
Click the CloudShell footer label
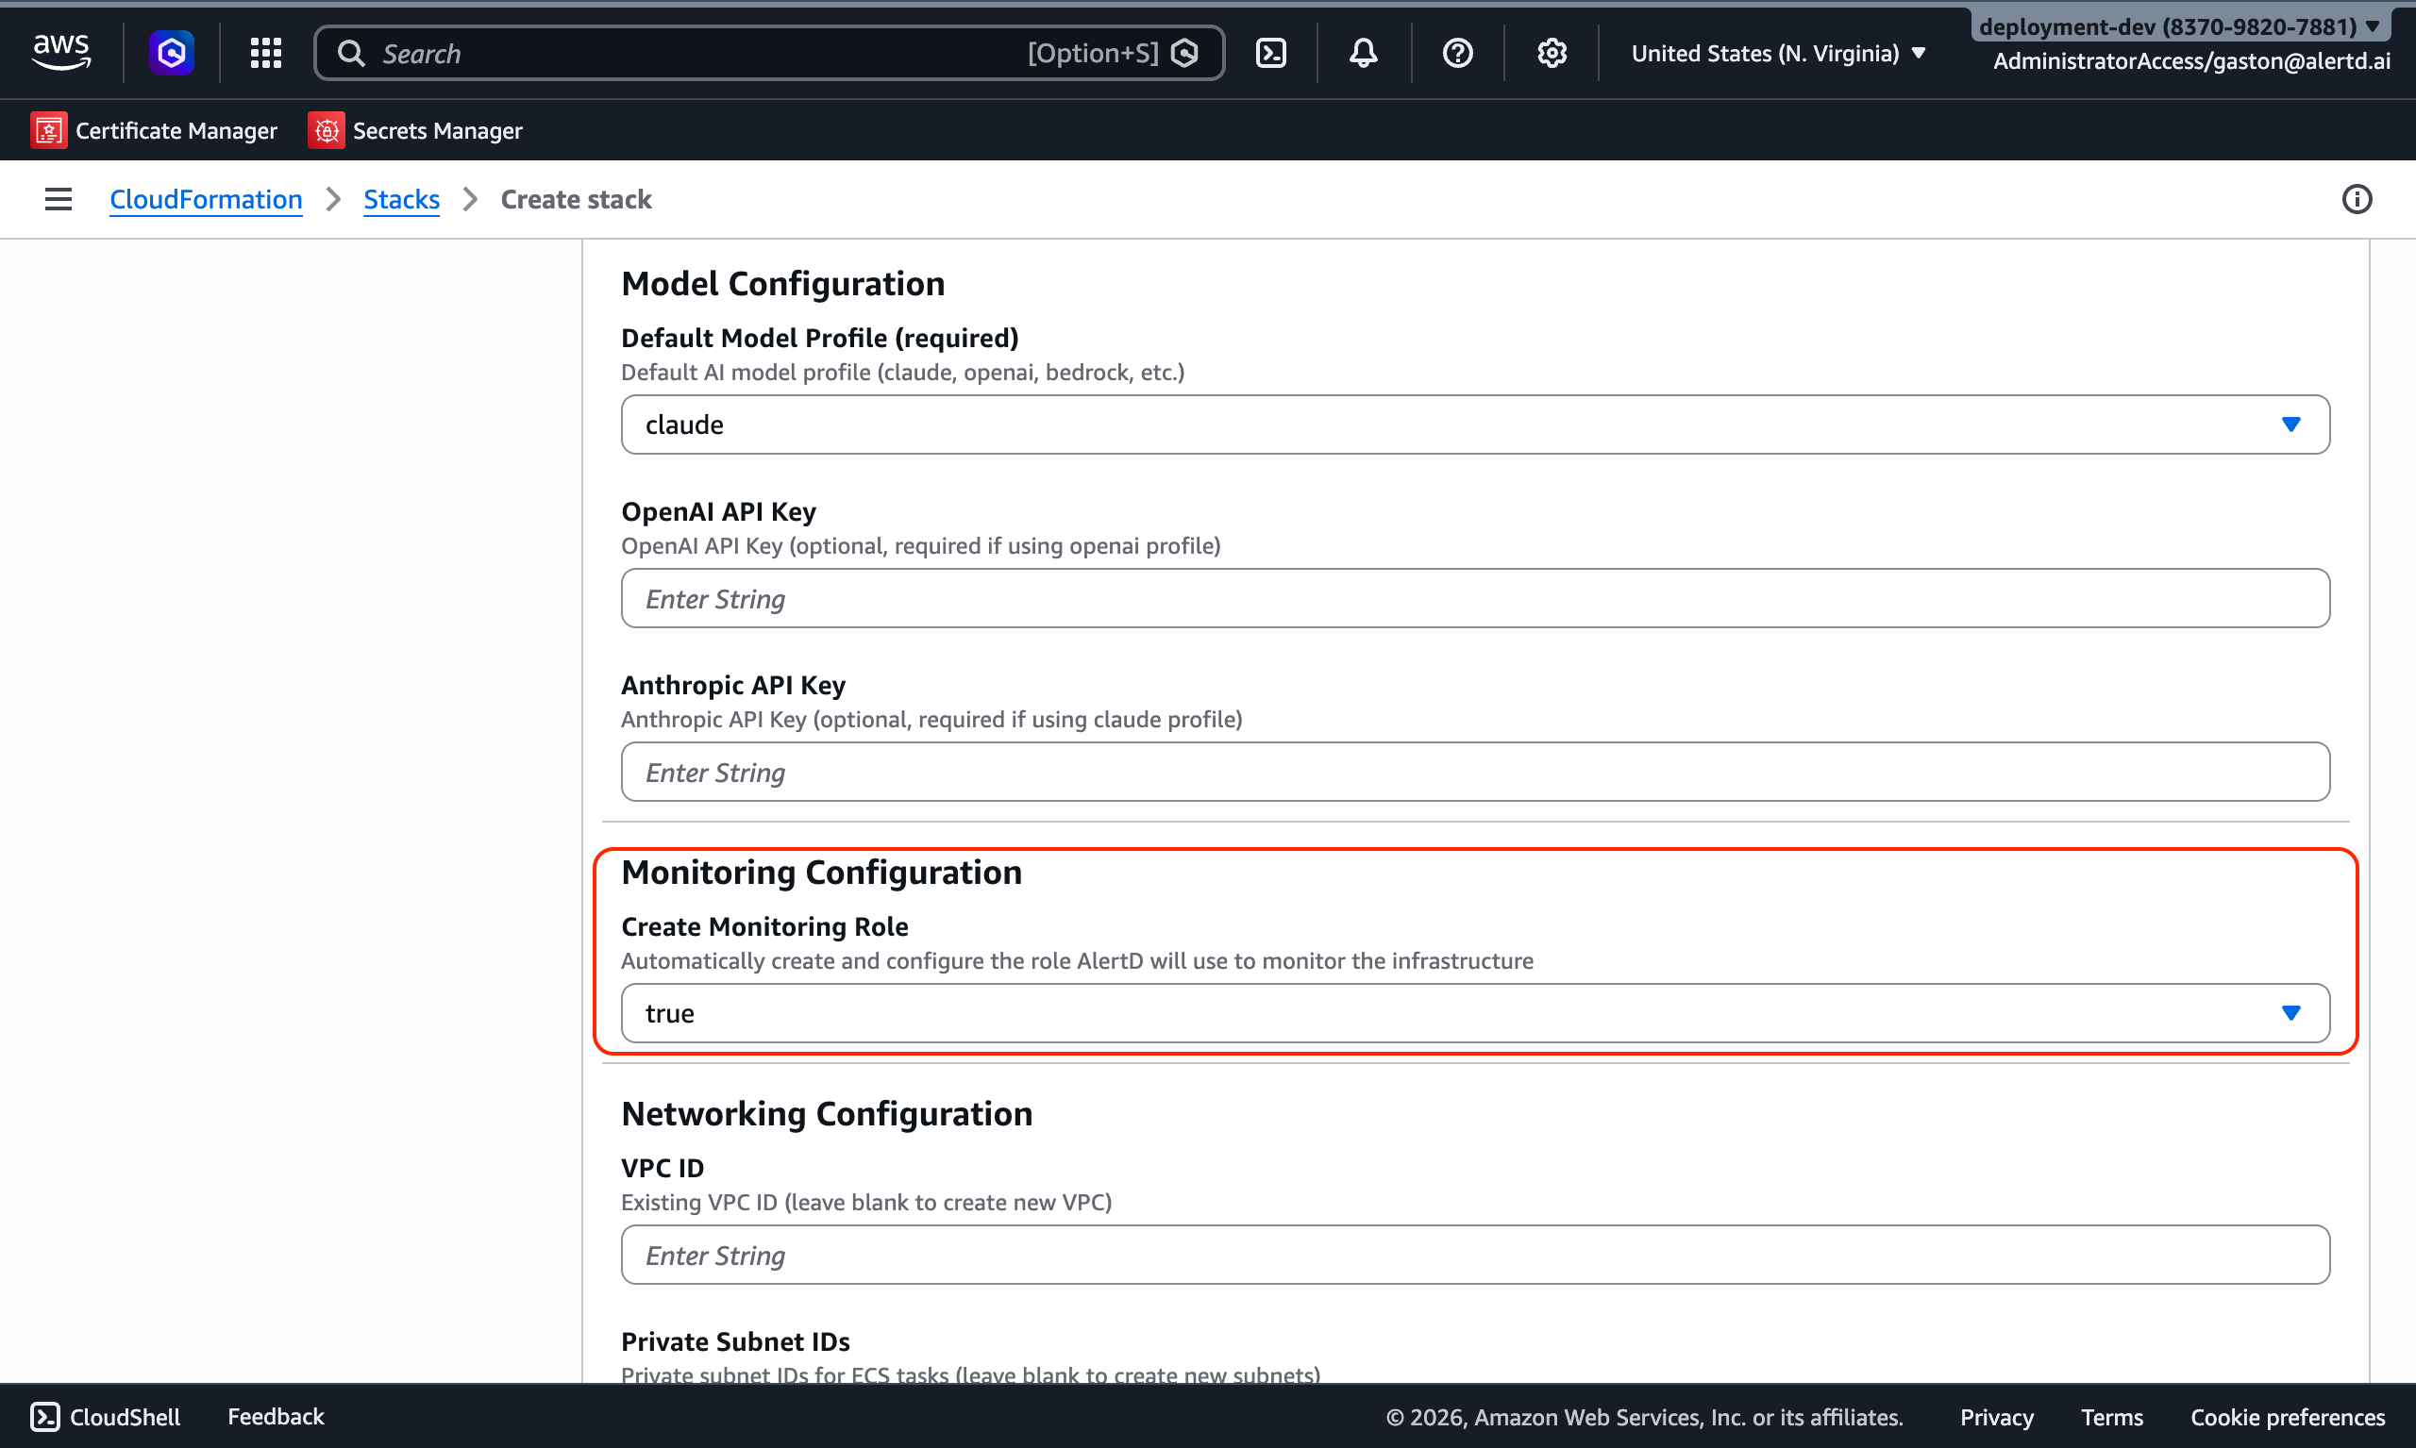pos(125,1416)
